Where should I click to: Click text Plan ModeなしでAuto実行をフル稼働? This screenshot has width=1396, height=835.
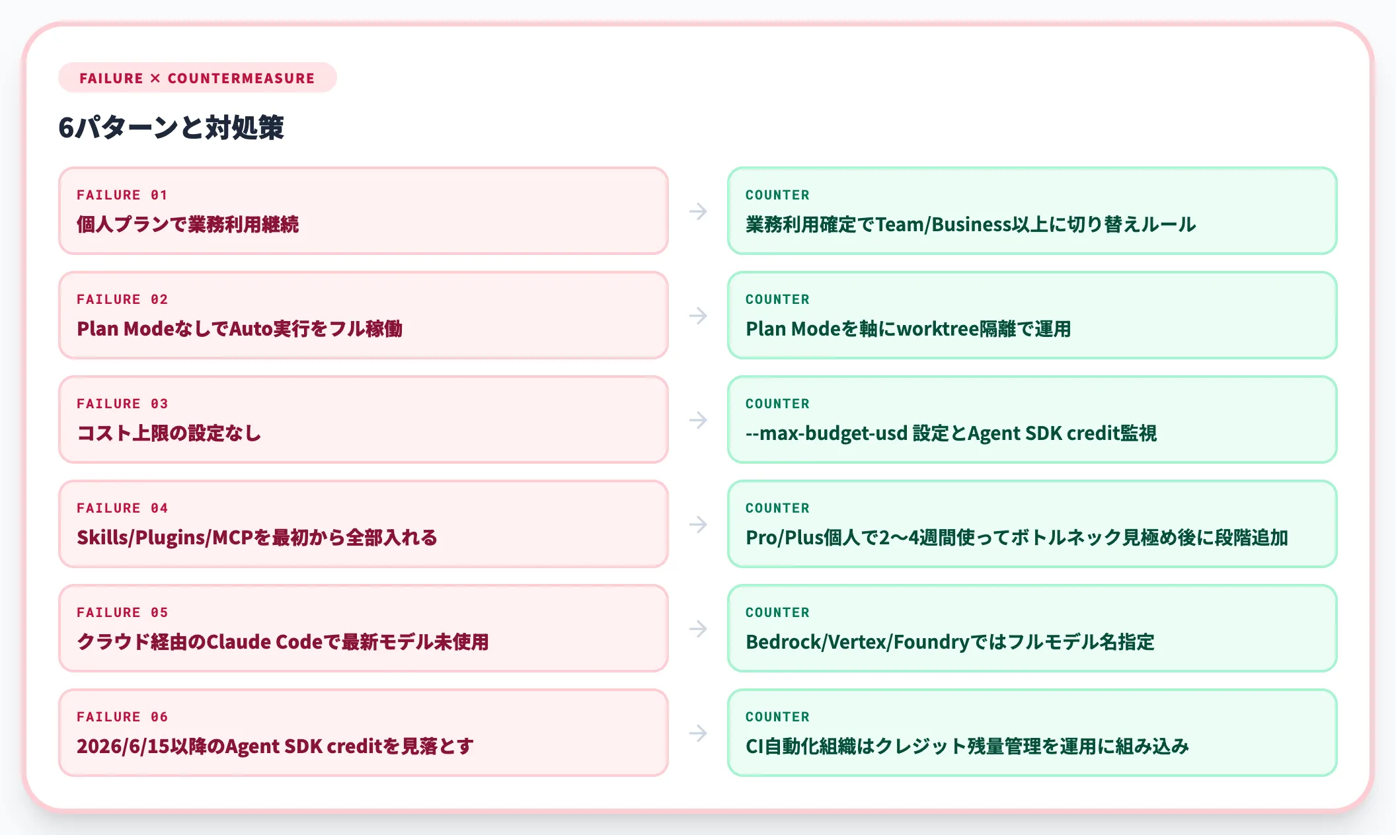tap(239, 329)
